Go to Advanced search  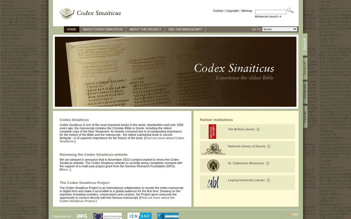(268, 17)
